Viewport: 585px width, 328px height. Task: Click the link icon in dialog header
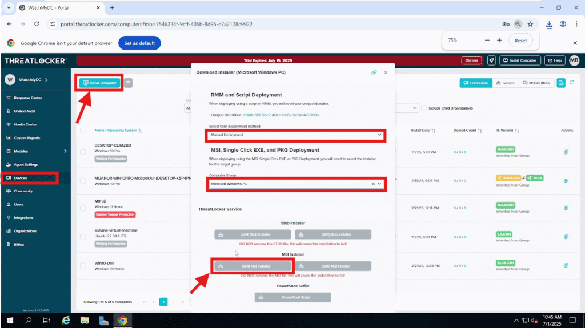coord(374,72)
